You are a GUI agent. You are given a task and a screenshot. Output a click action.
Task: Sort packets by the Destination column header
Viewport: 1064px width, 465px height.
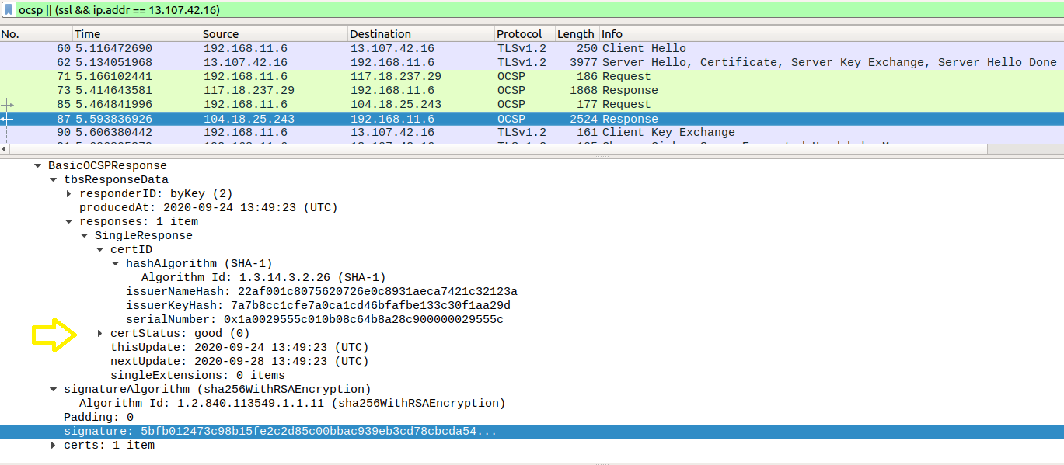coord(421,34)
